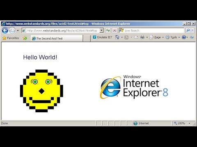Screen dimensions: 197x147
Task: Open the Favorites star button
Action: pyautogui.click(x=11, y=38)
